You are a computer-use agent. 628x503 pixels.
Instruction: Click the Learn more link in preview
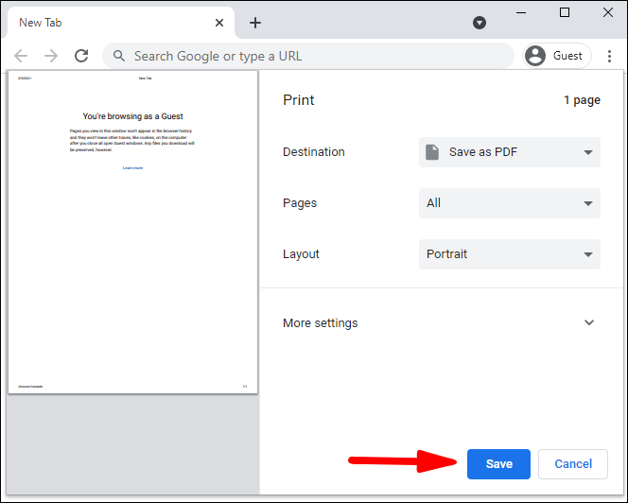point(132,167)
